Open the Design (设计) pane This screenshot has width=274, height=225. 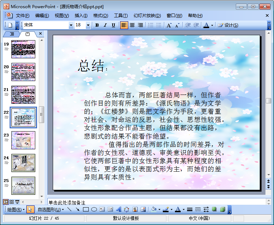(x=228, y=25)
